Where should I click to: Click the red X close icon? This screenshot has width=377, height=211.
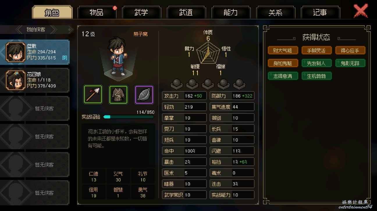pos(361,12)
